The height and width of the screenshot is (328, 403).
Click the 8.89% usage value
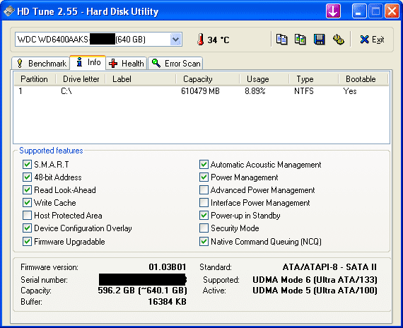click(x=255, y=91)
